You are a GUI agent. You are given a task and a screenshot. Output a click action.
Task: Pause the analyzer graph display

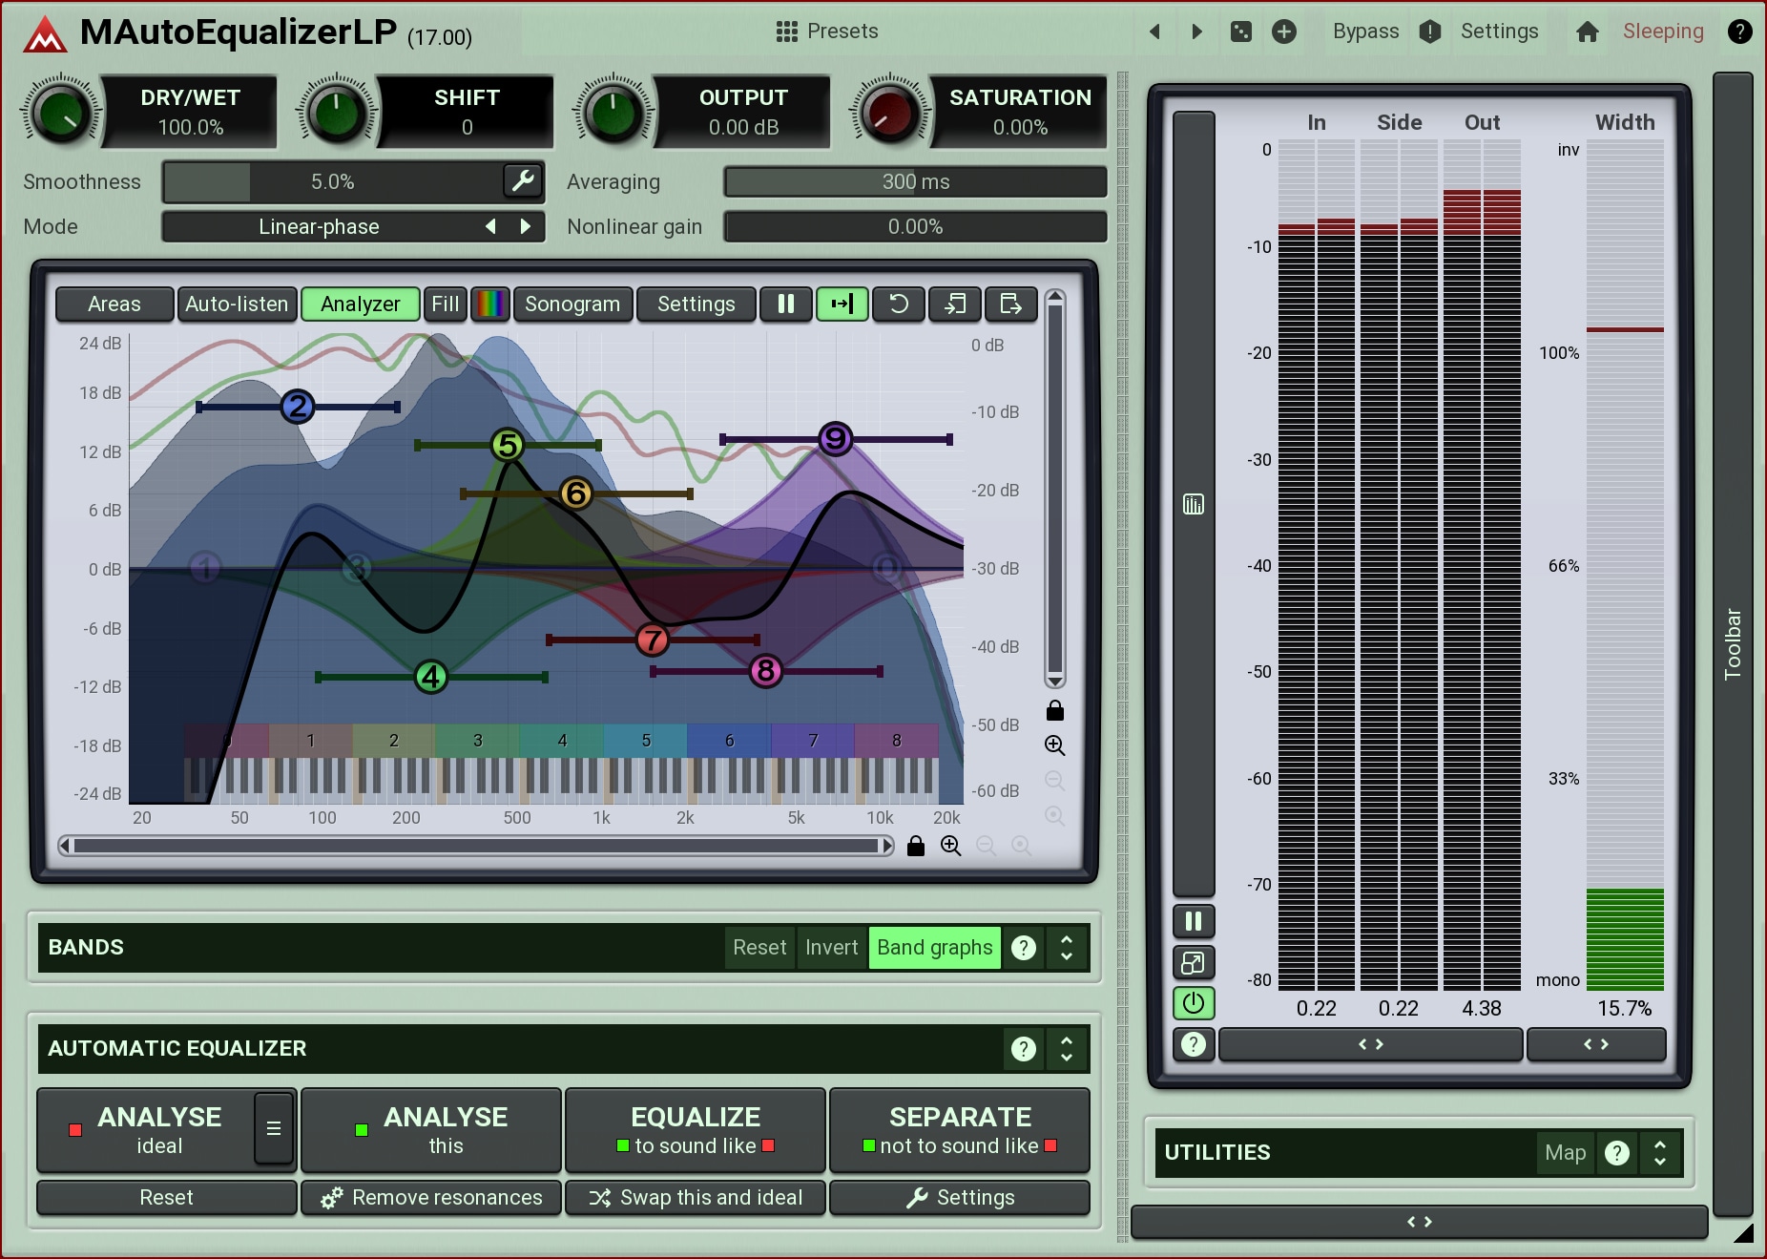[x=785, y=304]
